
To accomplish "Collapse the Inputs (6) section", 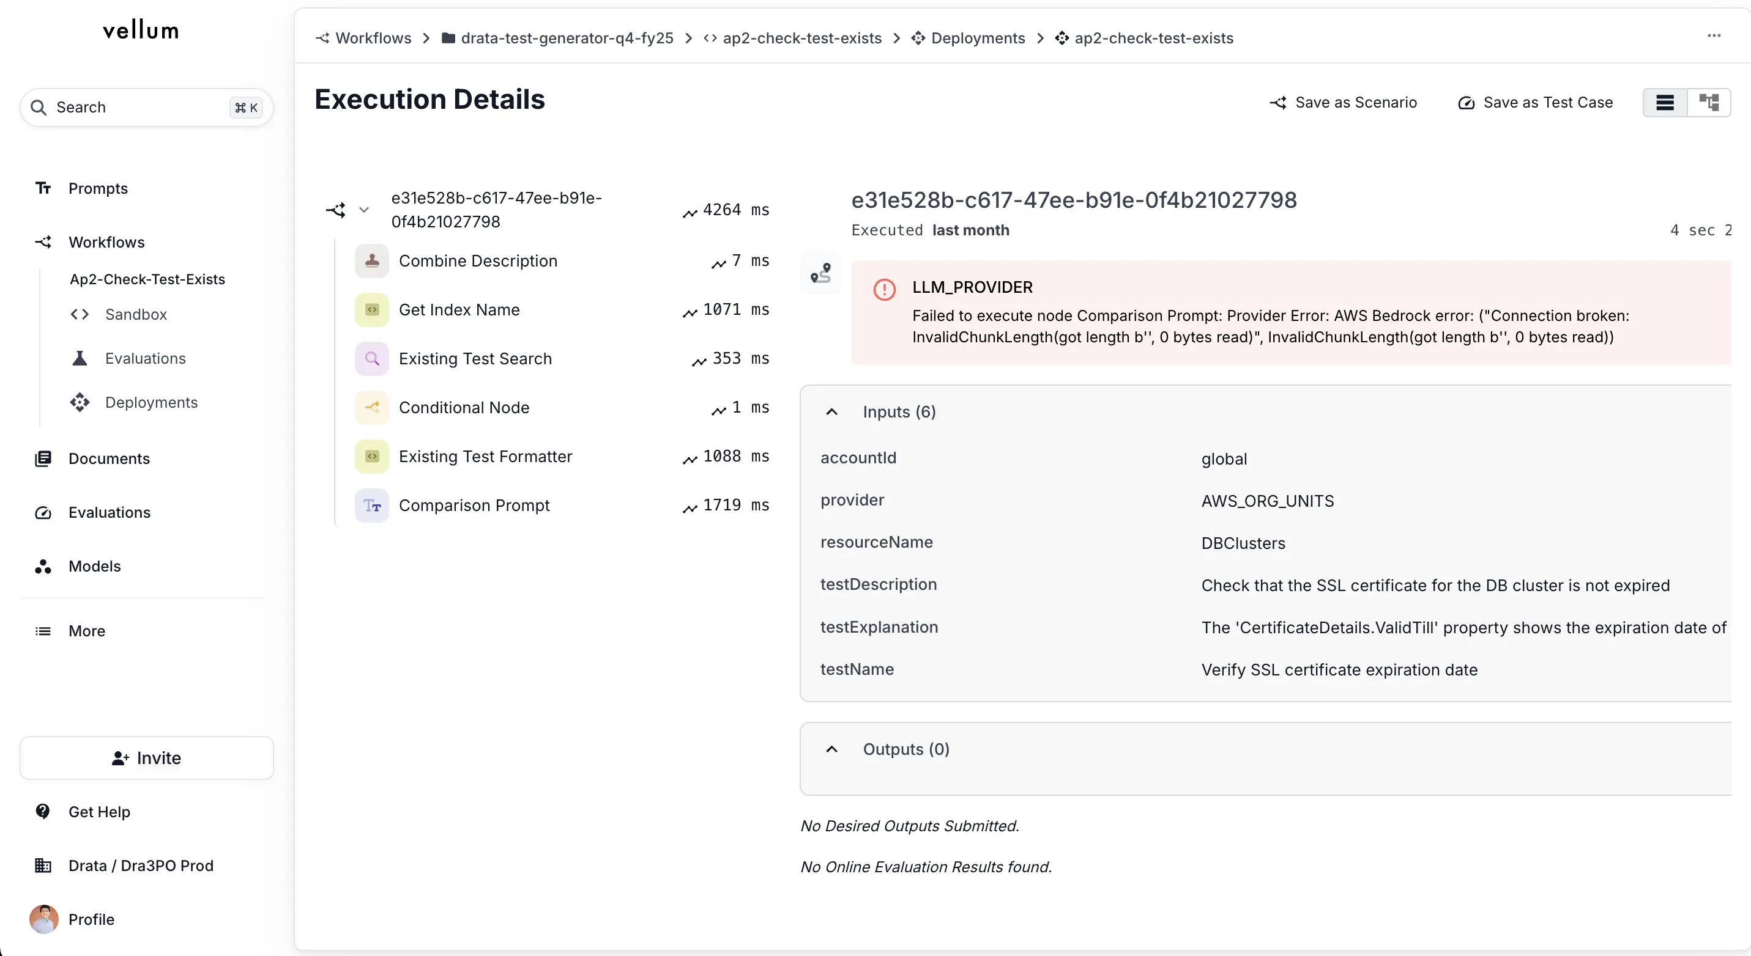I will click(x=831, y=412).
